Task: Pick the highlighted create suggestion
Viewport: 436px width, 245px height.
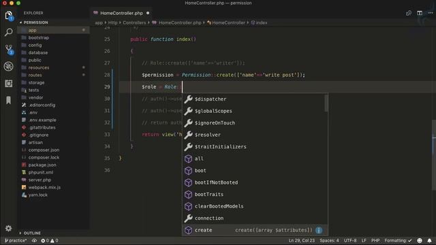Action: pos(255,230)
